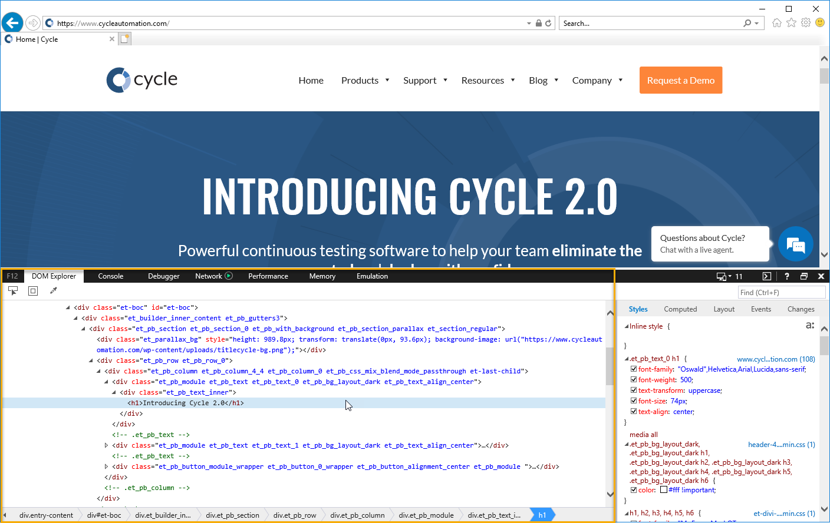Screen dimensions: 830x523
Task: Uncheck the font-family property
Action: pyautogui.click(x=634, y=369)
